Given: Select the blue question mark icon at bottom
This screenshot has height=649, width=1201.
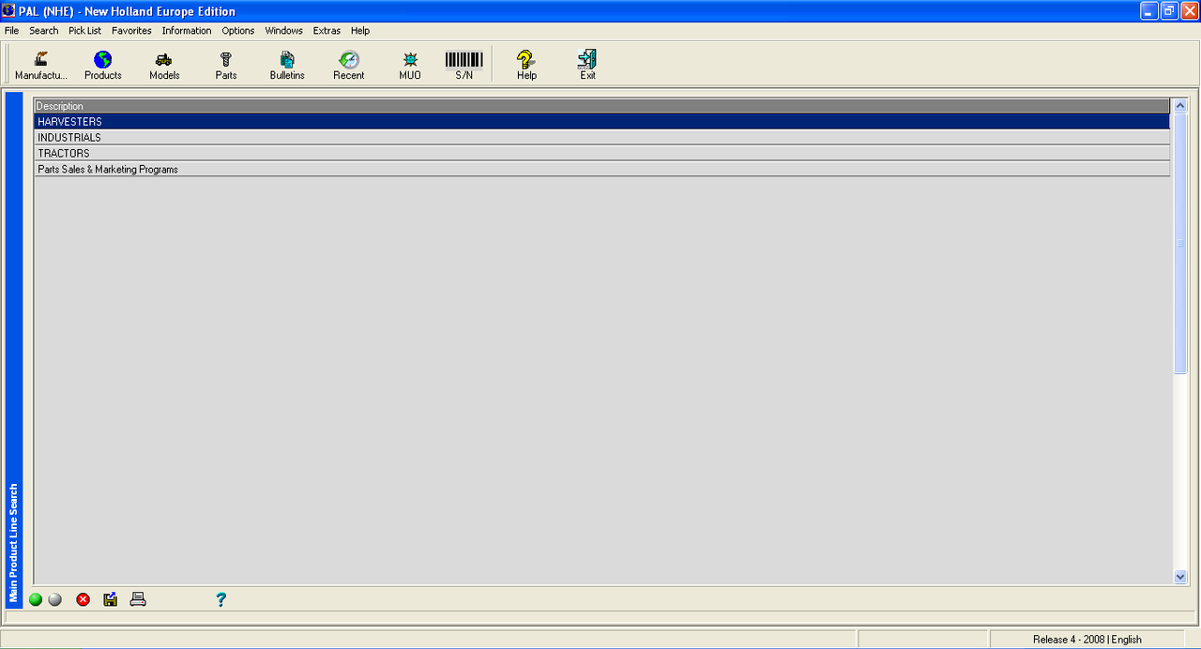Looking at the screenshot, I should [x=221, y=599].
